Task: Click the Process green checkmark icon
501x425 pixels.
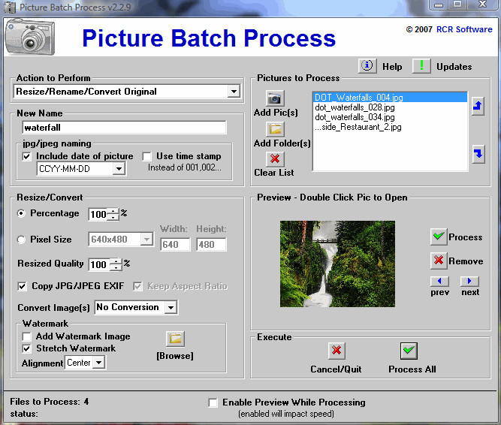Action: (x=439, y=237)
